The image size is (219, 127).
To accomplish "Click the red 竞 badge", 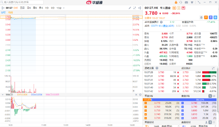I will (183, 8).
